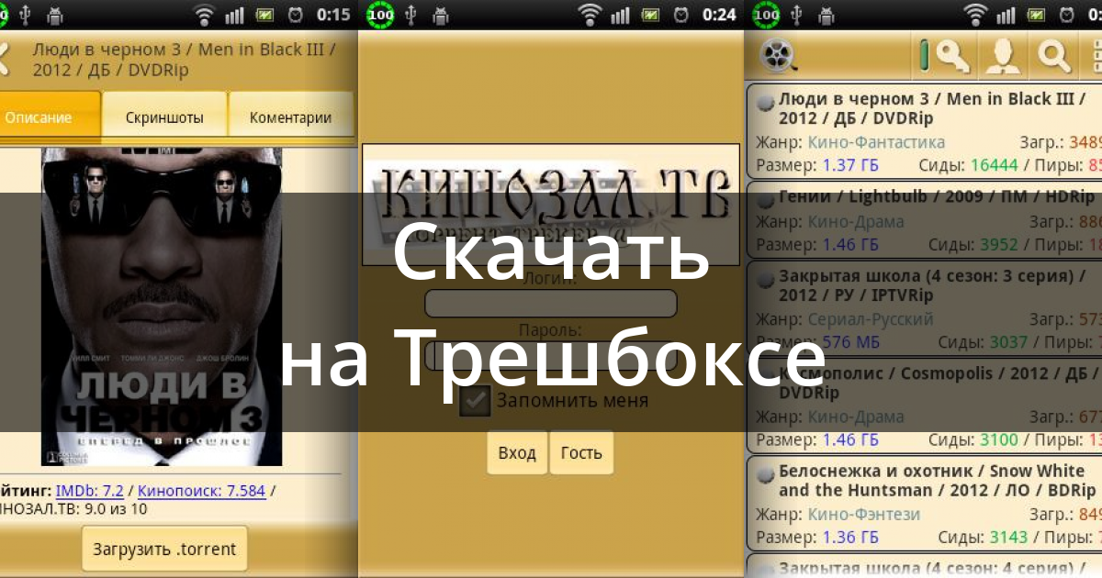Select size value 576 МБ
Screen dimensions: 1102x578
tap(850, 343)
